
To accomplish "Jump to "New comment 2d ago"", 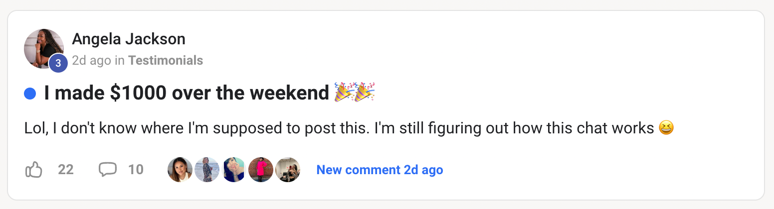I will tap(380, 170).
